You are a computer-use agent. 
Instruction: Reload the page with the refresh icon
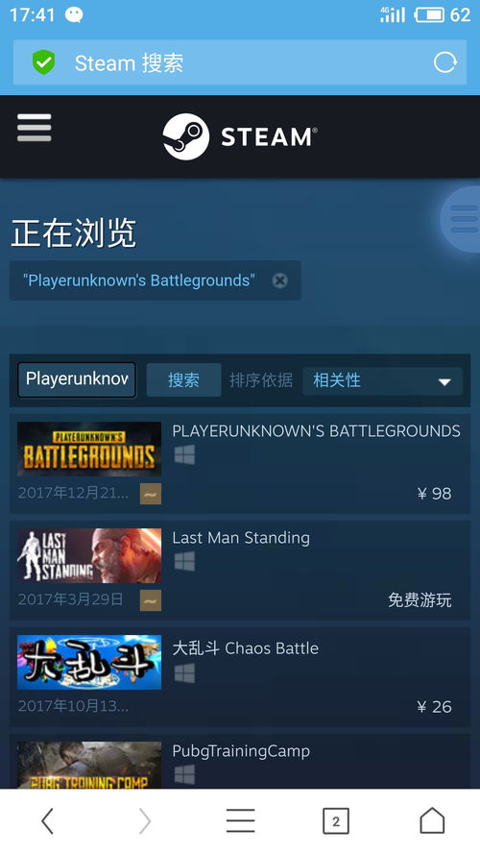coord(444,62)
